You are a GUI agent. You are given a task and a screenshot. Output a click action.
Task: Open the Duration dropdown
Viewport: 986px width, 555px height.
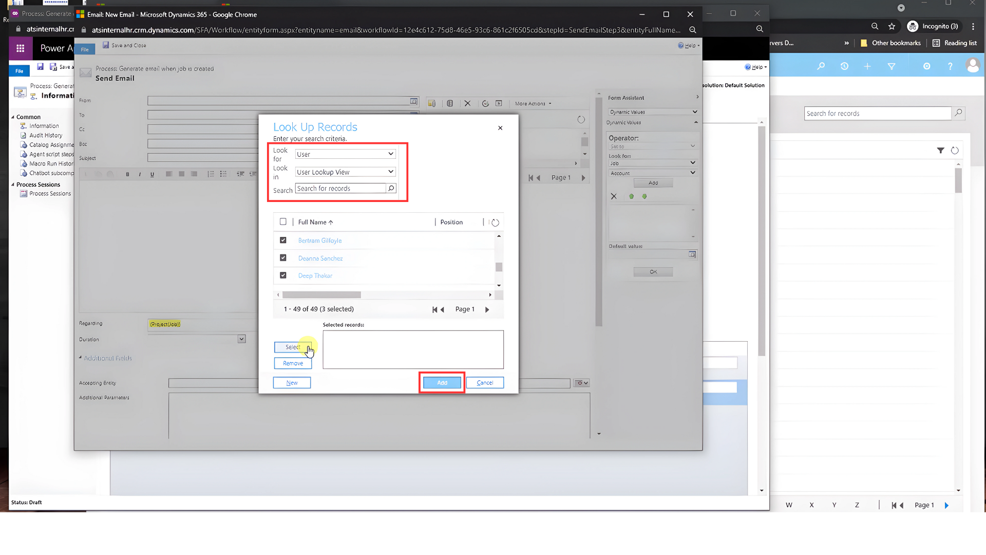click(241, 339)
